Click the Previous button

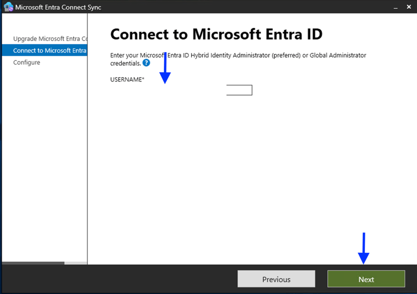pyautogui.click(x=276, y=279)
